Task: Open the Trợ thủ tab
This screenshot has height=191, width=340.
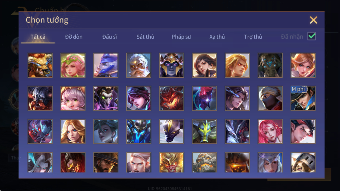Action: [253, 37]
